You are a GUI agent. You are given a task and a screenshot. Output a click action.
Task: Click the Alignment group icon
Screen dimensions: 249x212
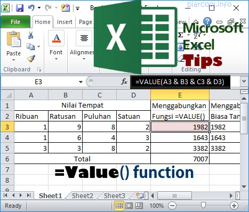pos(84,38)
